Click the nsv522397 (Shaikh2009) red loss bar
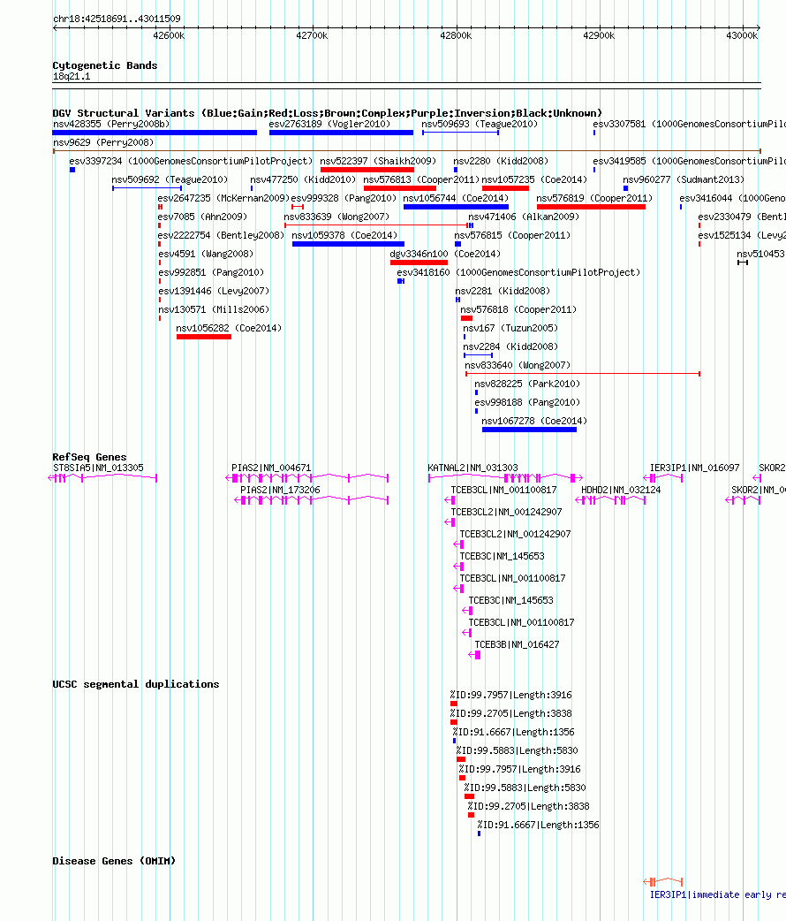786x921 pixels. click(367, 170)
